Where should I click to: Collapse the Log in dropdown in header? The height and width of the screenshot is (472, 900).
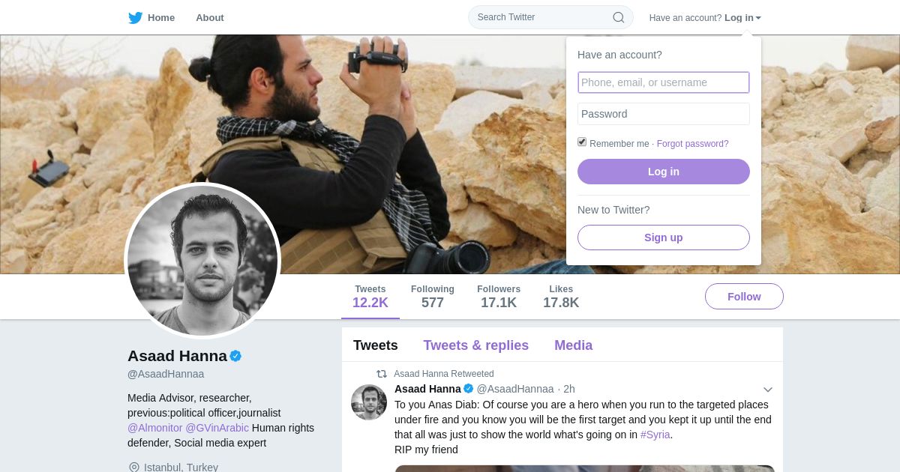[742, 18]
